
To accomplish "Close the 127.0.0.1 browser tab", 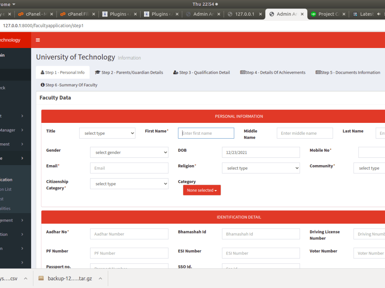I will [261, 14].
